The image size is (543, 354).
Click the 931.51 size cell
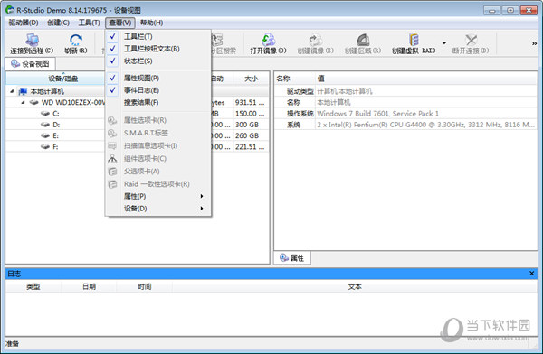tap(250, 102)
